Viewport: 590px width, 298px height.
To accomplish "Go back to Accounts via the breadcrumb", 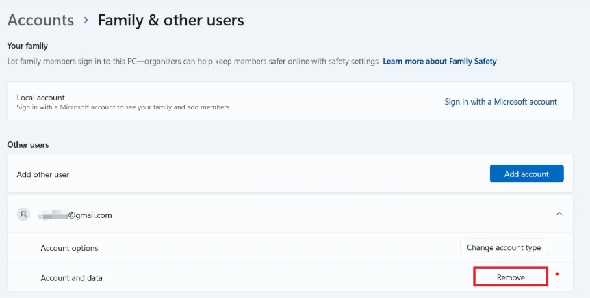I will tap(40, 21).
